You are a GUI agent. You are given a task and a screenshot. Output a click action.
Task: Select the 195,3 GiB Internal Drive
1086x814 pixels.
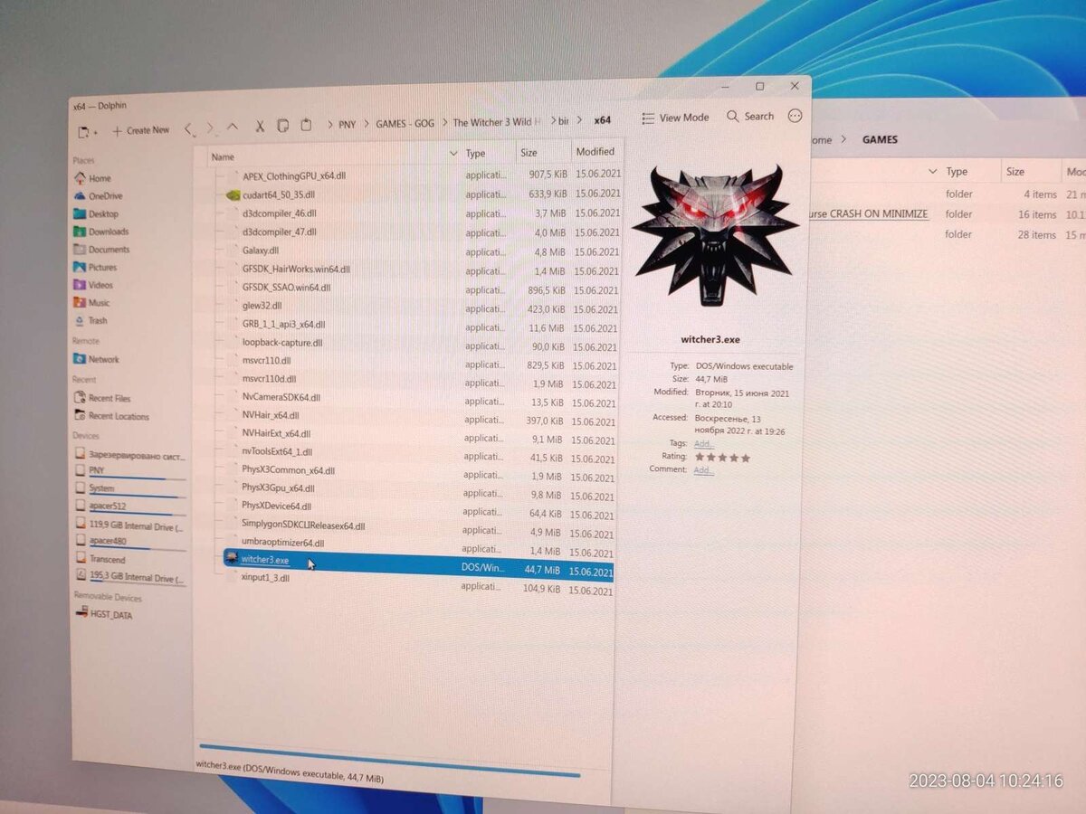(129, 577)
